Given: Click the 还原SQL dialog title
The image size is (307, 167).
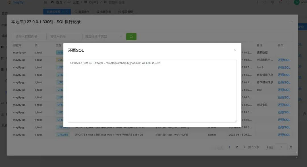Looking at the screenshot, I should point(76,50).
